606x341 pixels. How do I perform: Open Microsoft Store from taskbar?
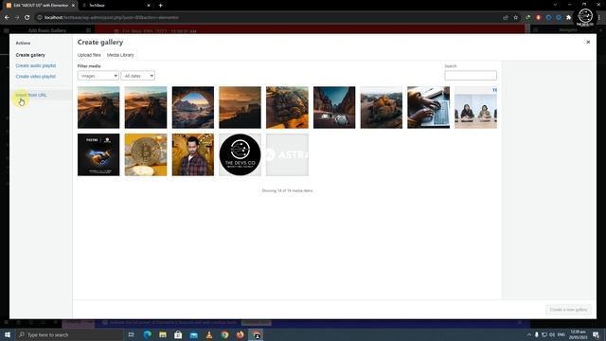[178, 334]
